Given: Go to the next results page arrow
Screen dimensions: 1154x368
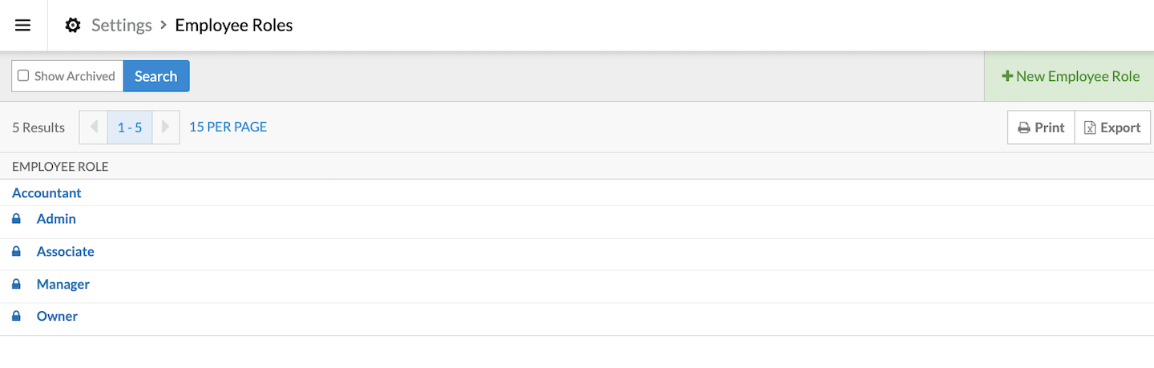Looking at the screenshot, I should 166,127.
